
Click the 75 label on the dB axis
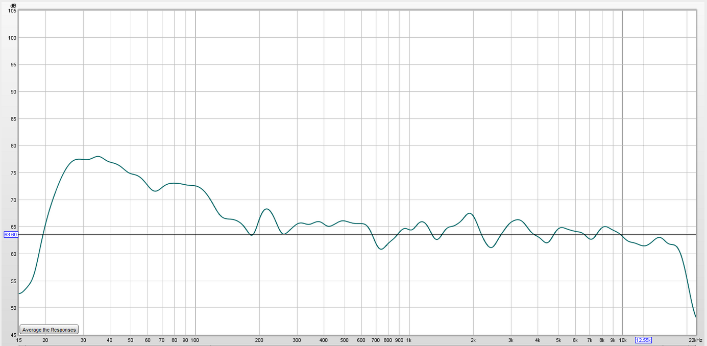tap(13, 173)
